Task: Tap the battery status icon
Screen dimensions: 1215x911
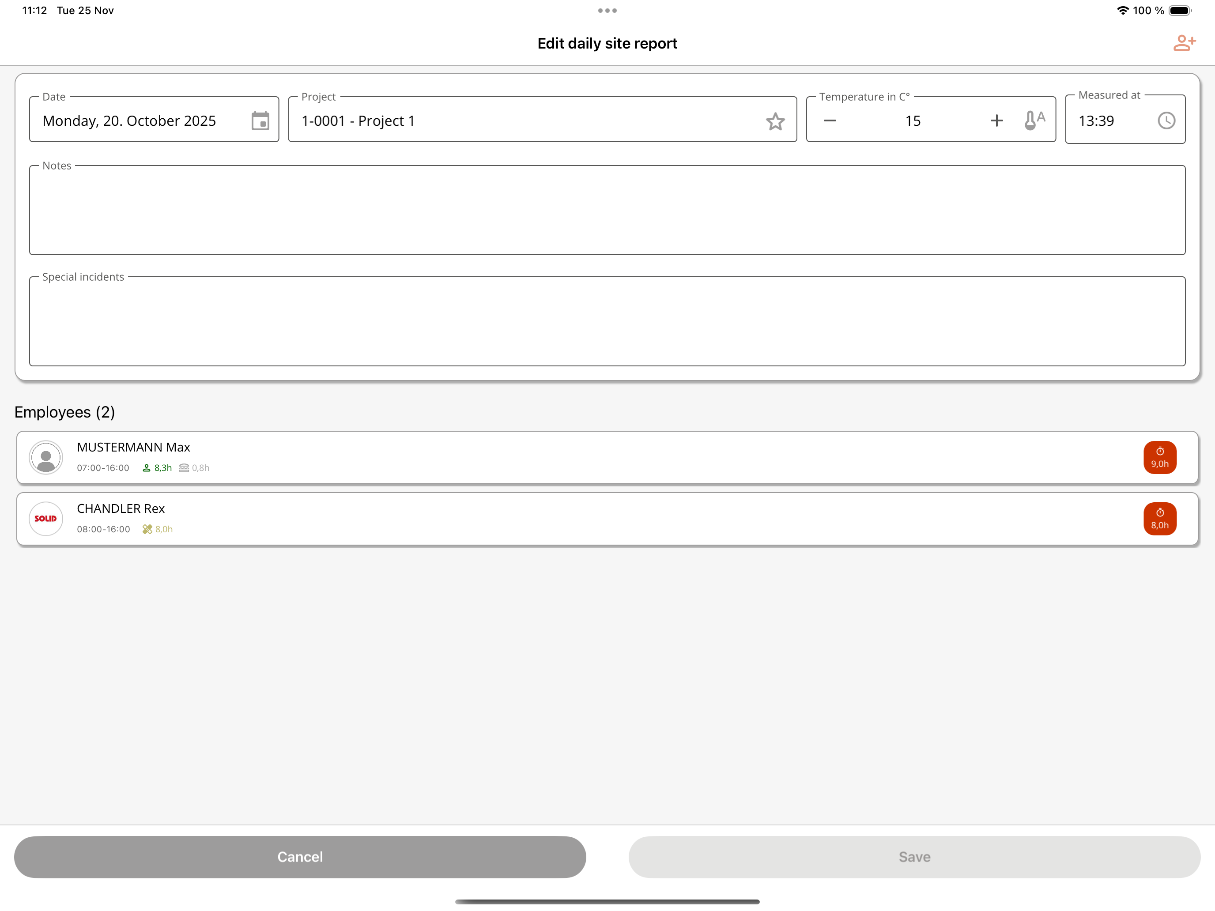Action: (x=1180, y=11)
